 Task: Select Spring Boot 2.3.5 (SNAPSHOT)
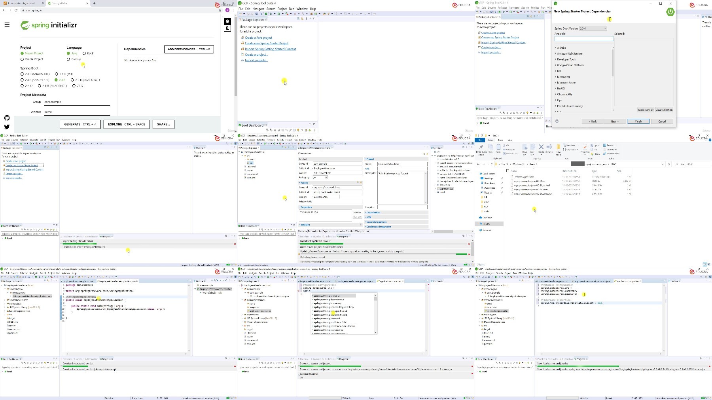click(22, 80)
